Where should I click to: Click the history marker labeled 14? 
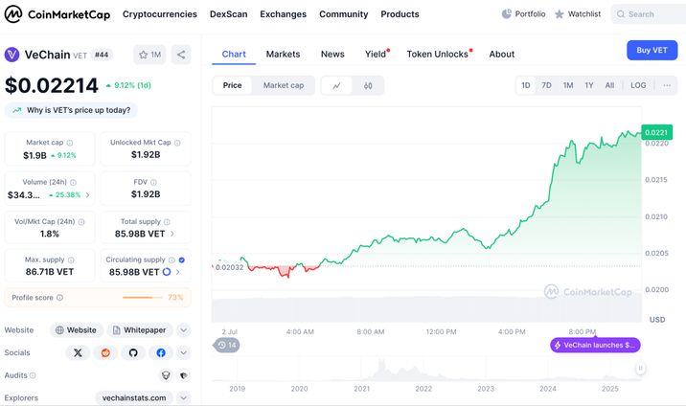[227, 346]
